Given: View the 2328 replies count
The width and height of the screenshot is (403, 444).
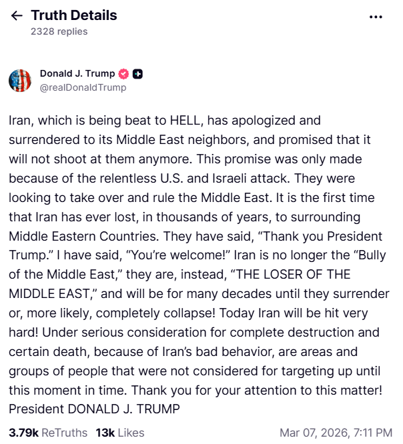Looking at the screenshot, I should click(59, 31).
